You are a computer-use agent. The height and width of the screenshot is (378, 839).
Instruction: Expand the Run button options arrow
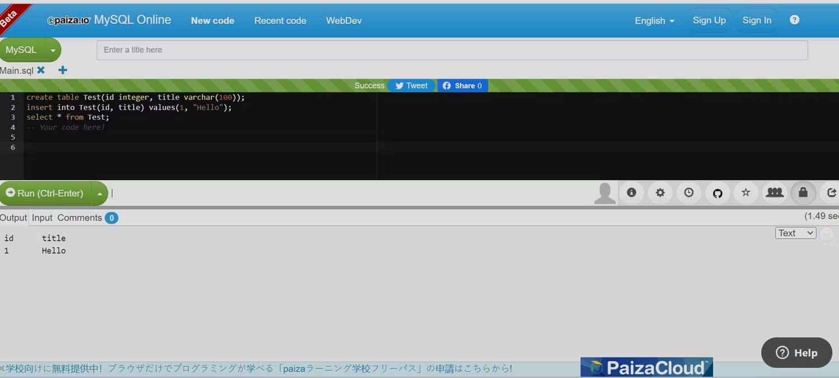(x=100, y=193)
